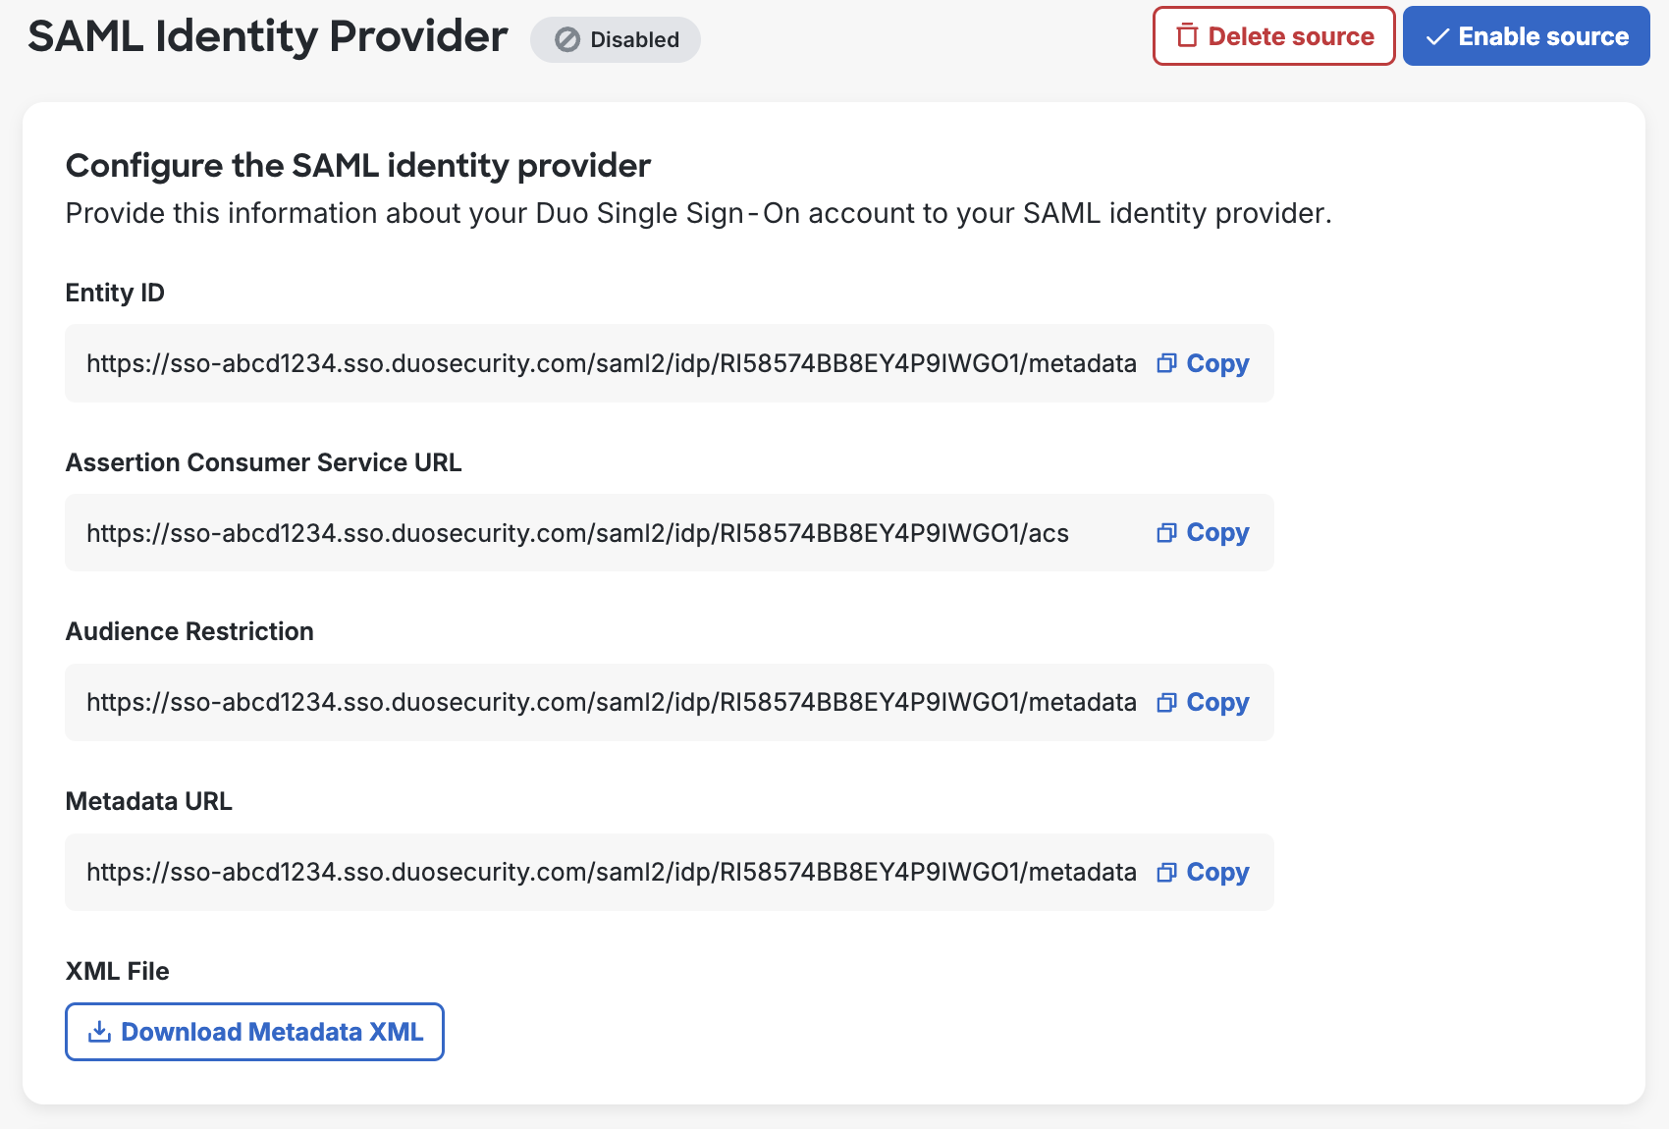
Task: Copy the Audience Restriction URL
Action: point(1217,703)
